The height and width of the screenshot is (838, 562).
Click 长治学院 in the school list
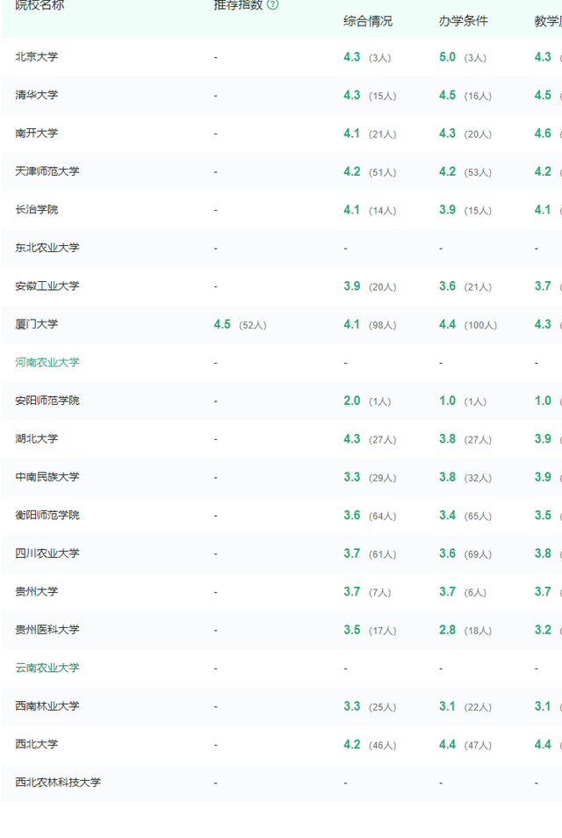(36, 209)
